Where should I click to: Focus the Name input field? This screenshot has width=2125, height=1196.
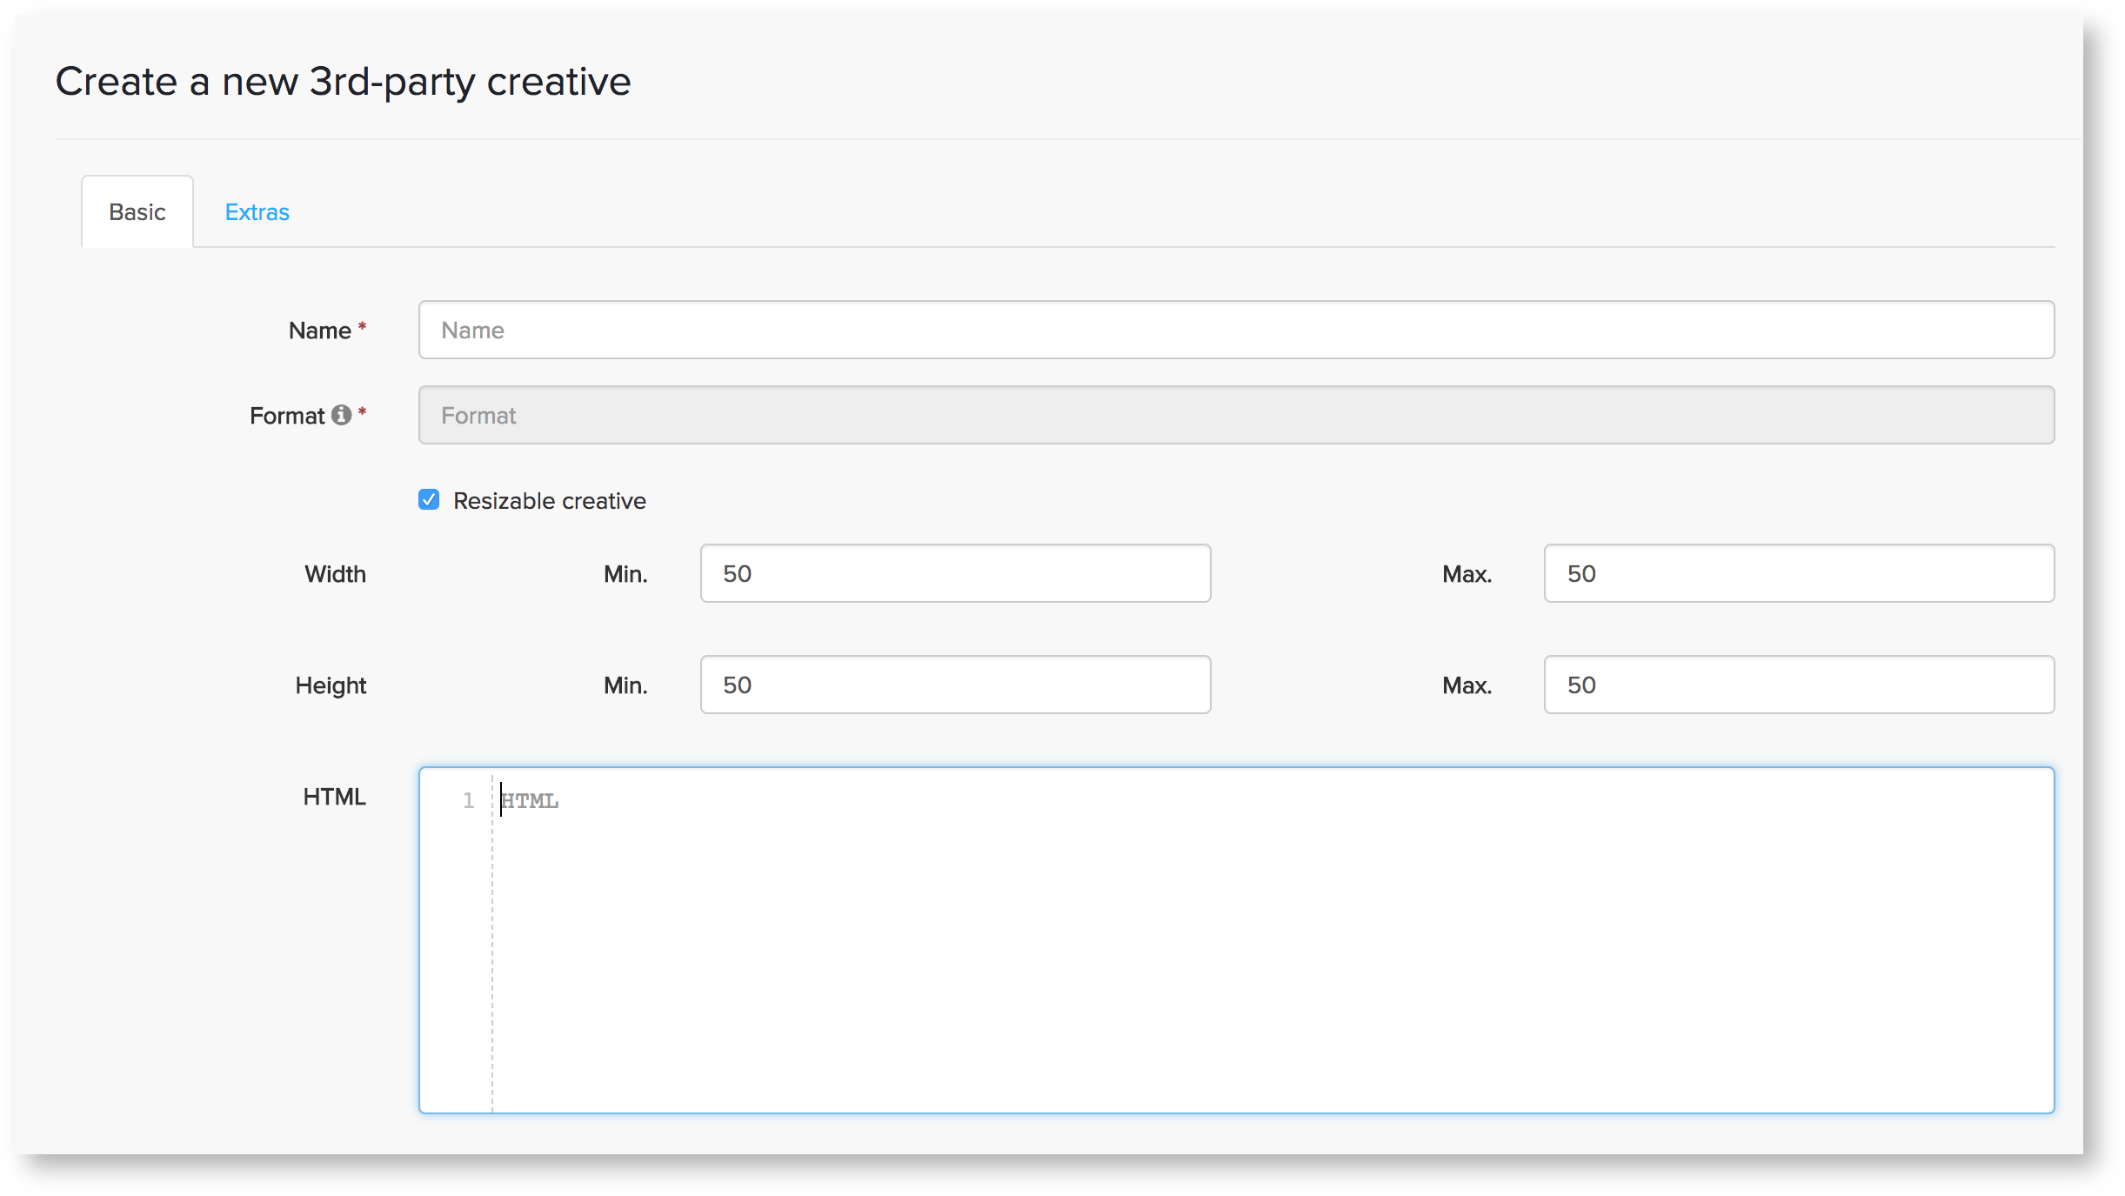[1235, 331]
